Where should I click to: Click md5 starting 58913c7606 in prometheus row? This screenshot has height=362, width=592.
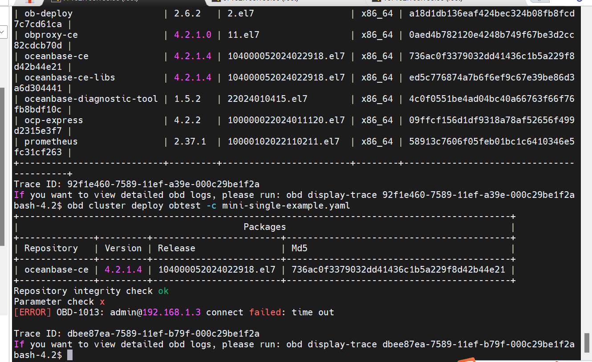[x=492, y=141]
